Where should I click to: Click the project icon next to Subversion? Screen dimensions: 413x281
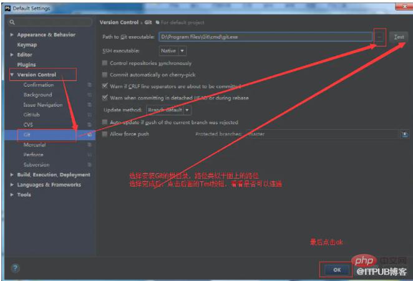coord(90,164)
